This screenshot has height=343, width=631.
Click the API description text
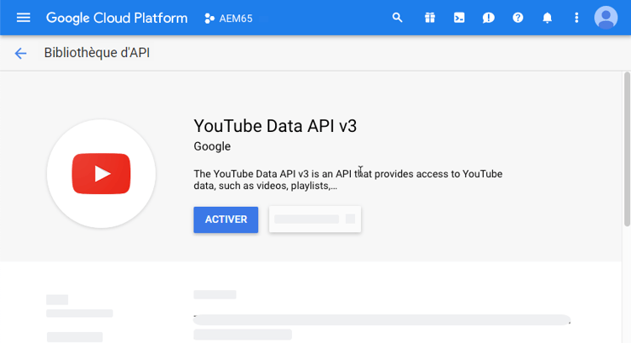[x=348, y=180]
